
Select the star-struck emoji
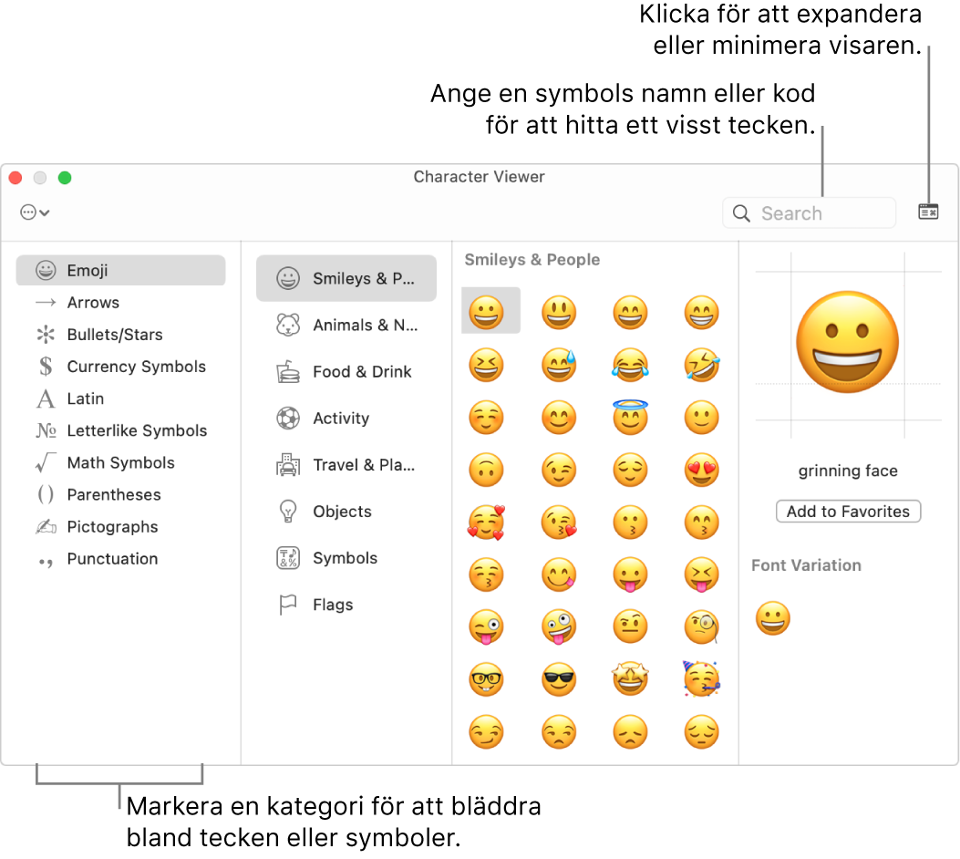coord(630,680)
